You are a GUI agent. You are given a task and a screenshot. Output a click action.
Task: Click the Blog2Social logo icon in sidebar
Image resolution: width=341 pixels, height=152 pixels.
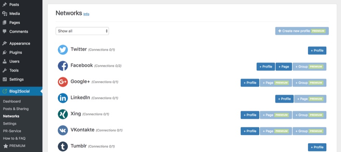5,91
